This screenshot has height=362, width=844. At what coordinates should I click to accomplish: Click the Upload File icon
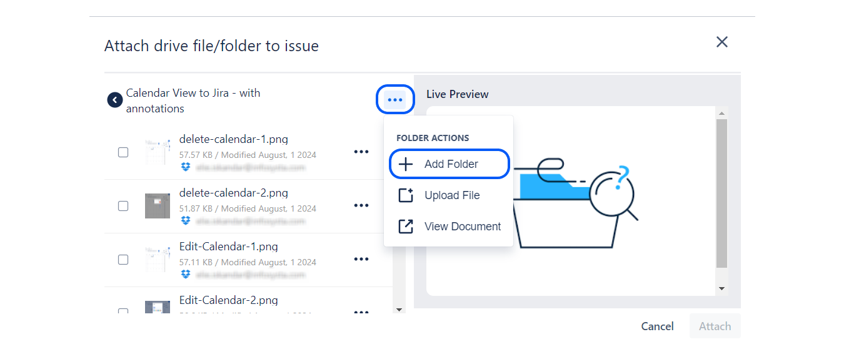[x=406, y=195]
